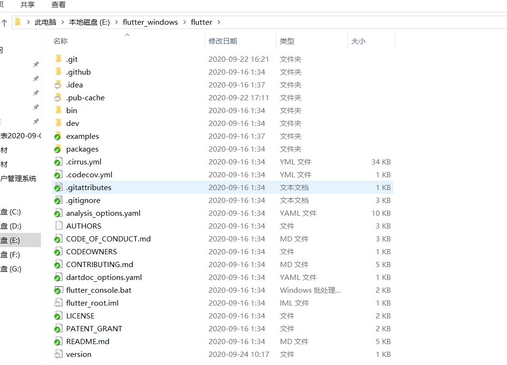Expand chevron after flutter in address bar
The image size is (507, 365).
219,22
